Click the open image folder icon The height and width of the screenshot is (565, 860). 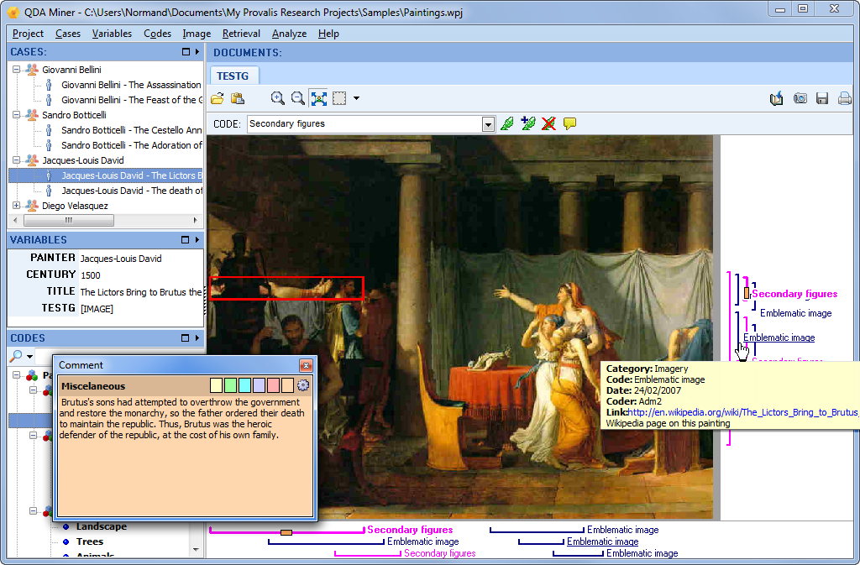[x=217, y=99]
